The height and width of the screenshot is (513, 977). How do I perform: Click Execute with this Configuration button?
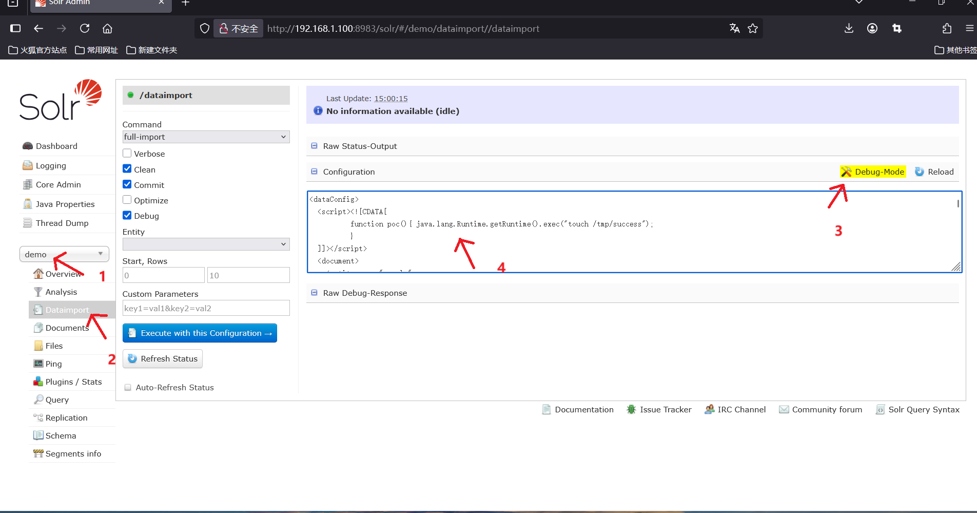pos(200,333)
